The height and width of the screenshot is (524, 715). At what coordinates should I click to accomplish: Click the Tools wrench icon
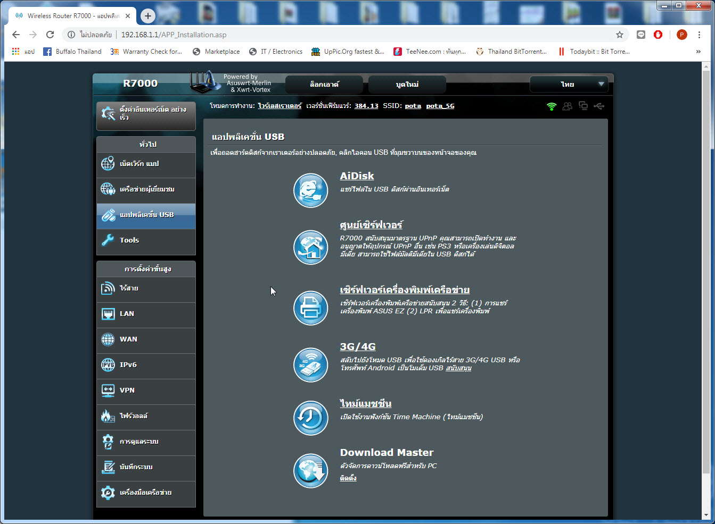(108, 240)
